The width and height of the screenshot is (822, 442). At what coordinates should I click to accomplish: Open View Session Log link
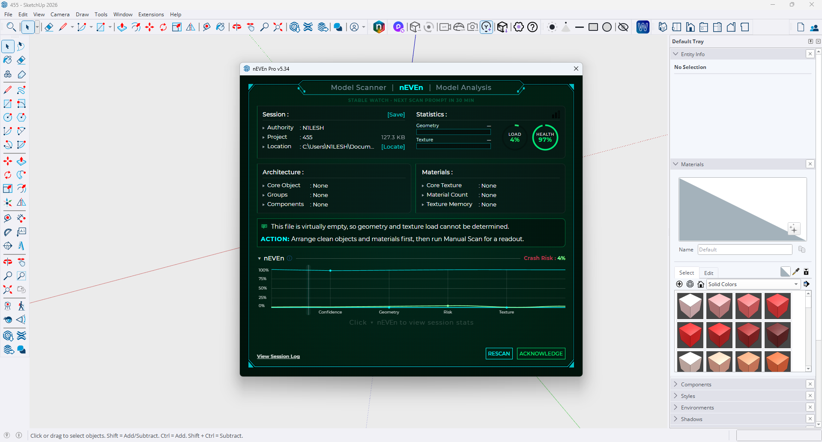278,356
